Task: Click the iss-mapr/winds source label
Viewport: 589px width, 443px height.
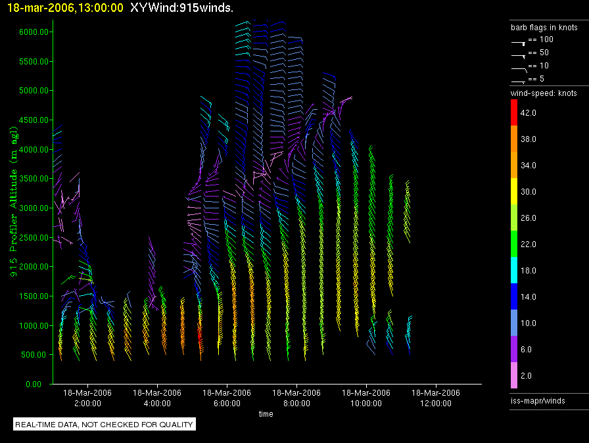Action: pos(538,400)
